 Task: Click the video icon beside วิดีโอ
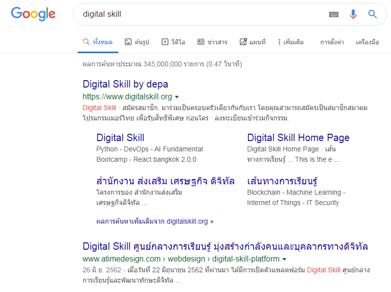[165, 42]
